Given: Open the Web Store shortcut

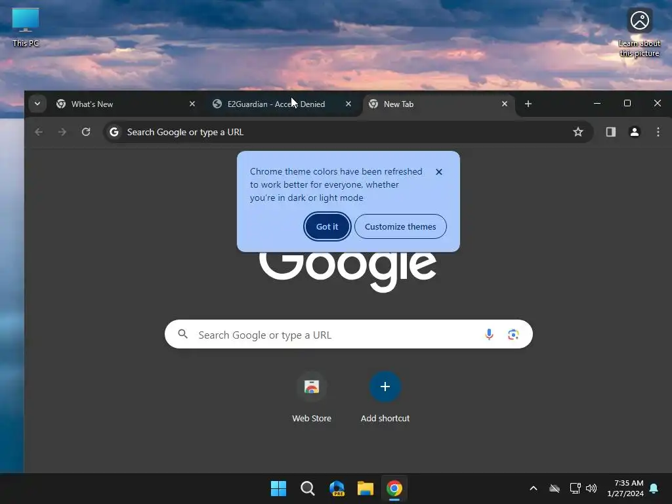Looking at the screenshot, I should pos(312,397).
